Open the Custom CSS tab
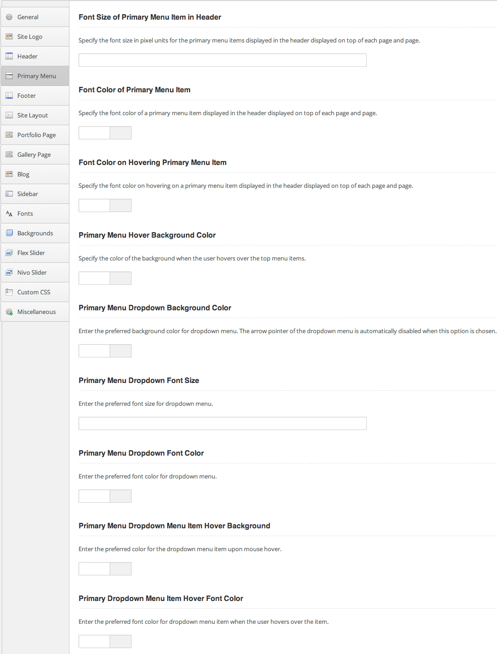This screenshot has width=497, height=654. pos(34,292)
